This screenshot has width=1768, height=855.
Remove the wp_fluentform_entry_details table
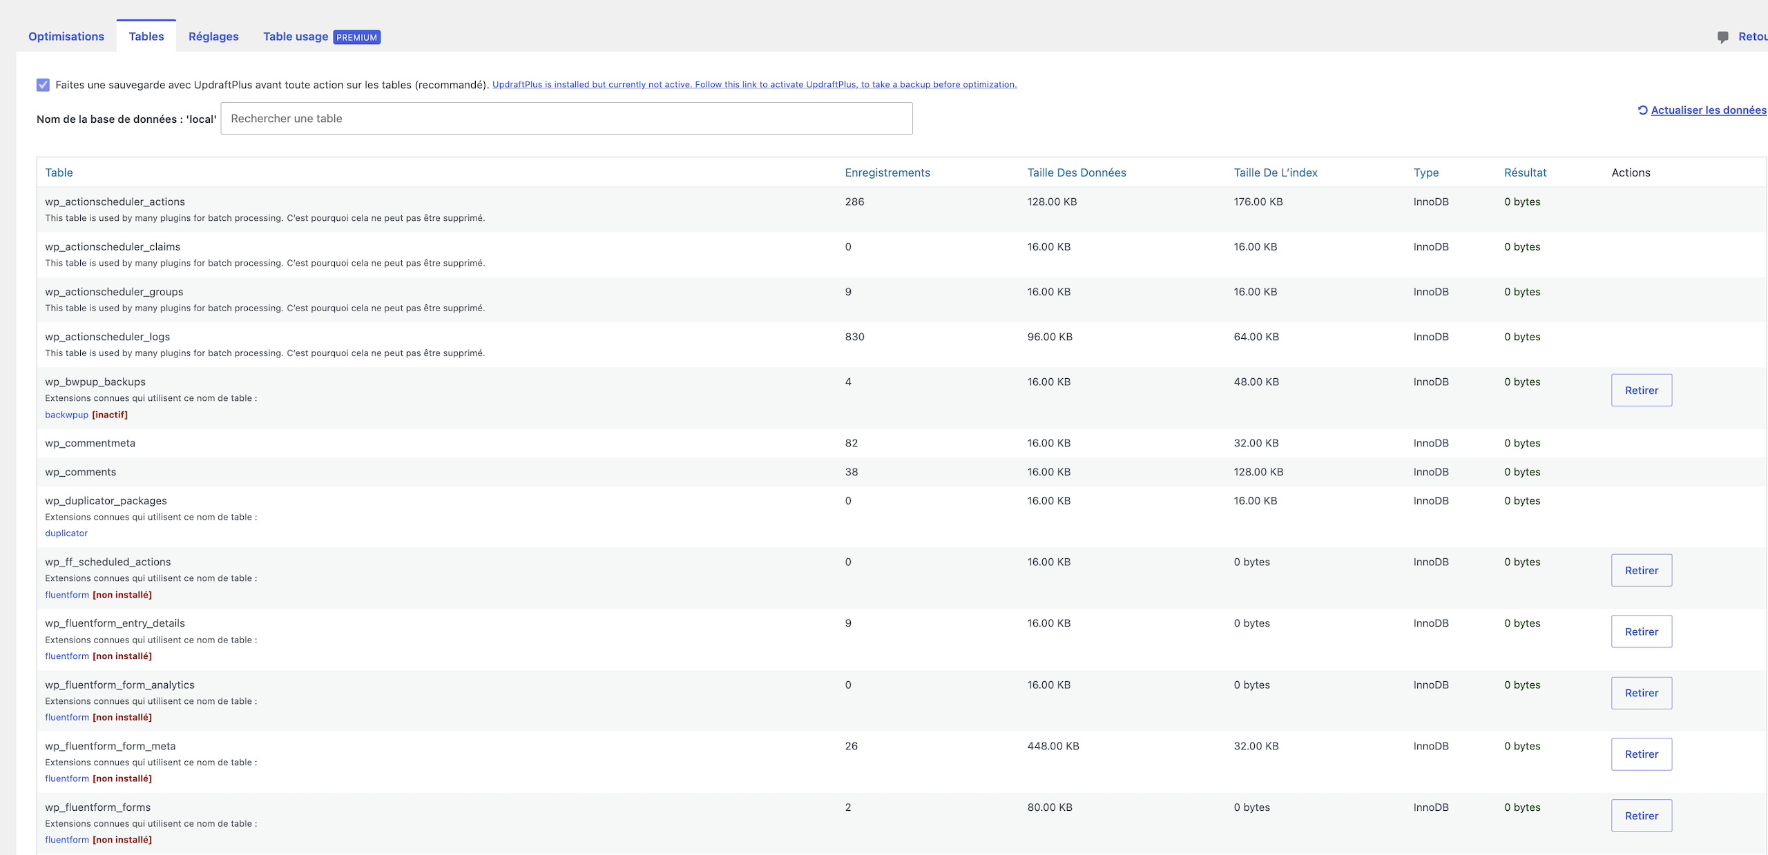(x=1642, y=631)
